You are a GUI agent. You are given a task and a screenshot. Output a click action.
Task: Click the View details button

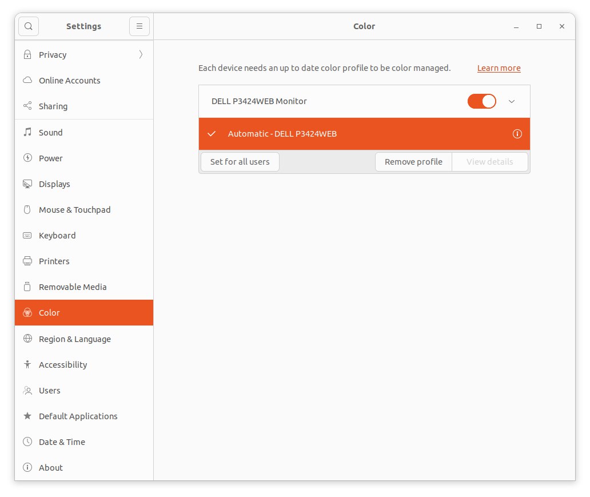click(490, 162)
